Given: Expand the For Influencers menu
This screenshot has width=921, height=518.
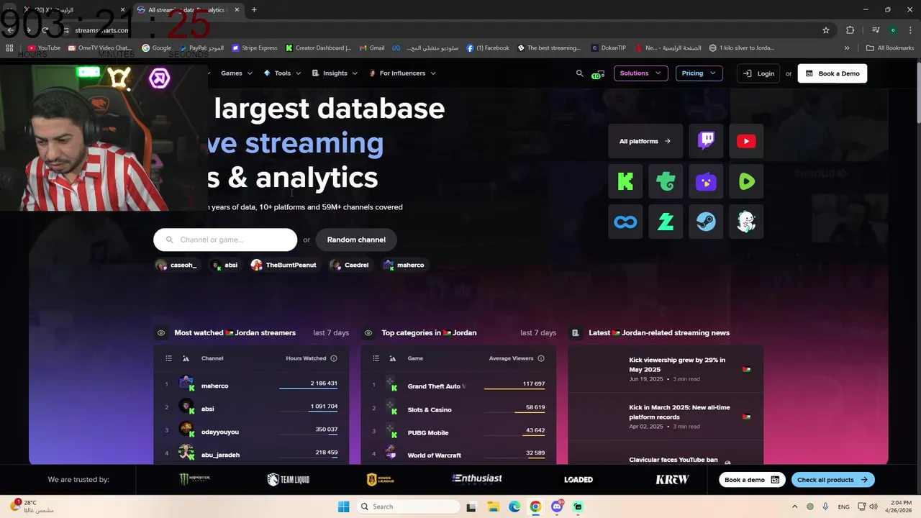Looking at the screenshot, I should click(x=401, y=73).
